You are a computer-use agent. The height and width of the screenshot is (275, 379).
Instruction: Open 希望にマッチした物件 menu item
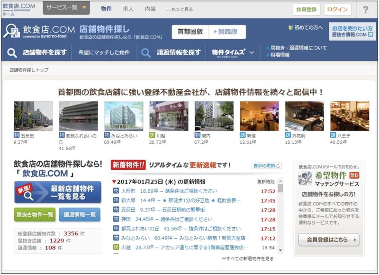[x=104, y=52]
